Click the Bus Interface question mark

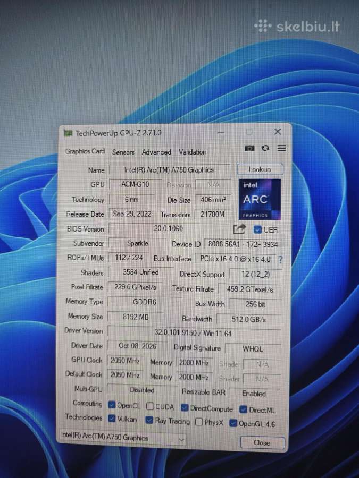tap(280, 259)
